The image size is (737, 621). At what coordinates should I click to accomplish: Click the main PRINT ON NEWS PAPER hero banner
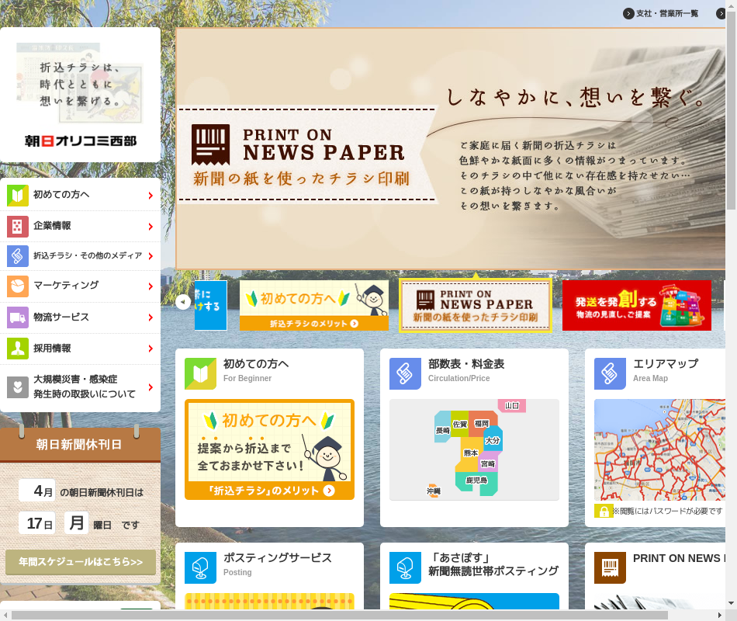pyautogui.click(x=450, y=149)
